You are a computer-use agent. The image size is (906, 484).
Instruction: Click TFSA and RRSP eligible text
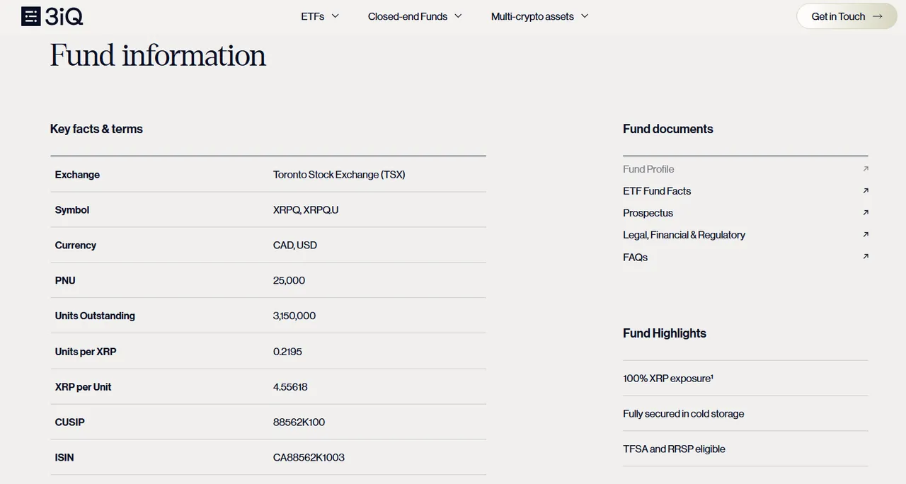(674, 449)
